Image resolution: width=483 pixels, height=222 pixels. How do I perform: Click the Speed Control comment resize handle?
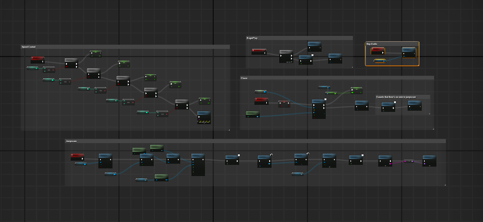pos(229,130)
